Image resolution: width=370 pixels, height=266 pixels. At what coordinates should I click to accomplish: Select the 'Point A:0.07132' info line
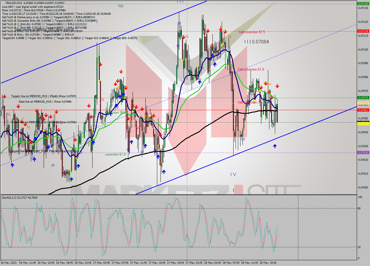34,10
